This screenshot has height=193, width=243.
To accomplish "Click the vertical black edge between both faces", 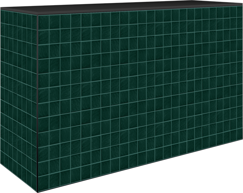I will click(x=37, y=101).
